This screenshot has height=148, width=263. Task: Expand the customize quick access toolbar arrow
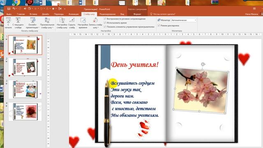click(65, 9)
